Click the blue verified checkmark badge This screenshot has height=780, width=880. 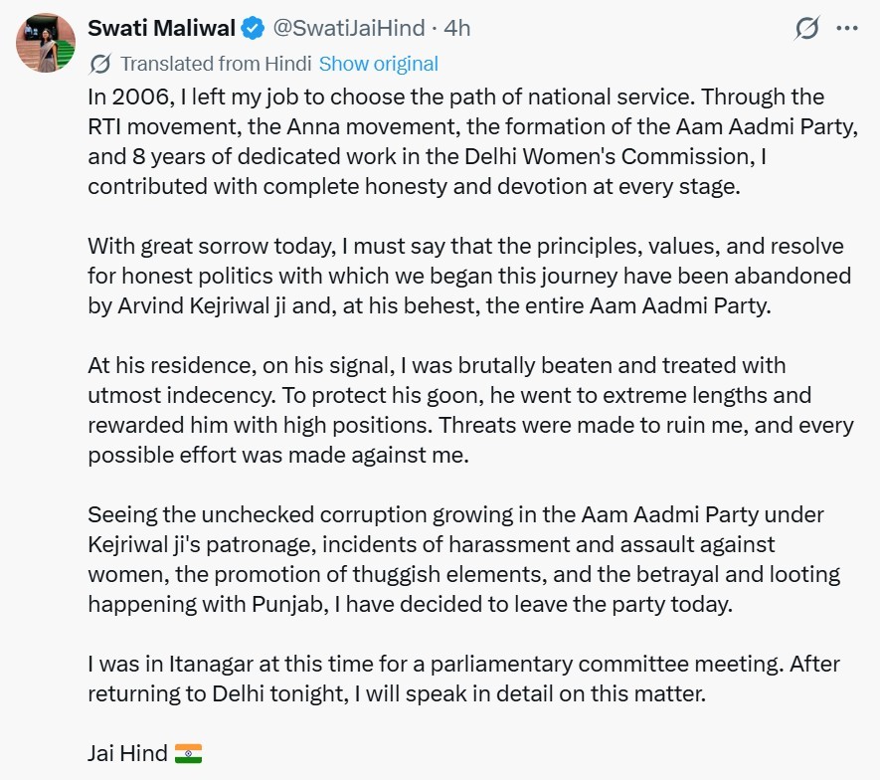[x=253, y=28]
